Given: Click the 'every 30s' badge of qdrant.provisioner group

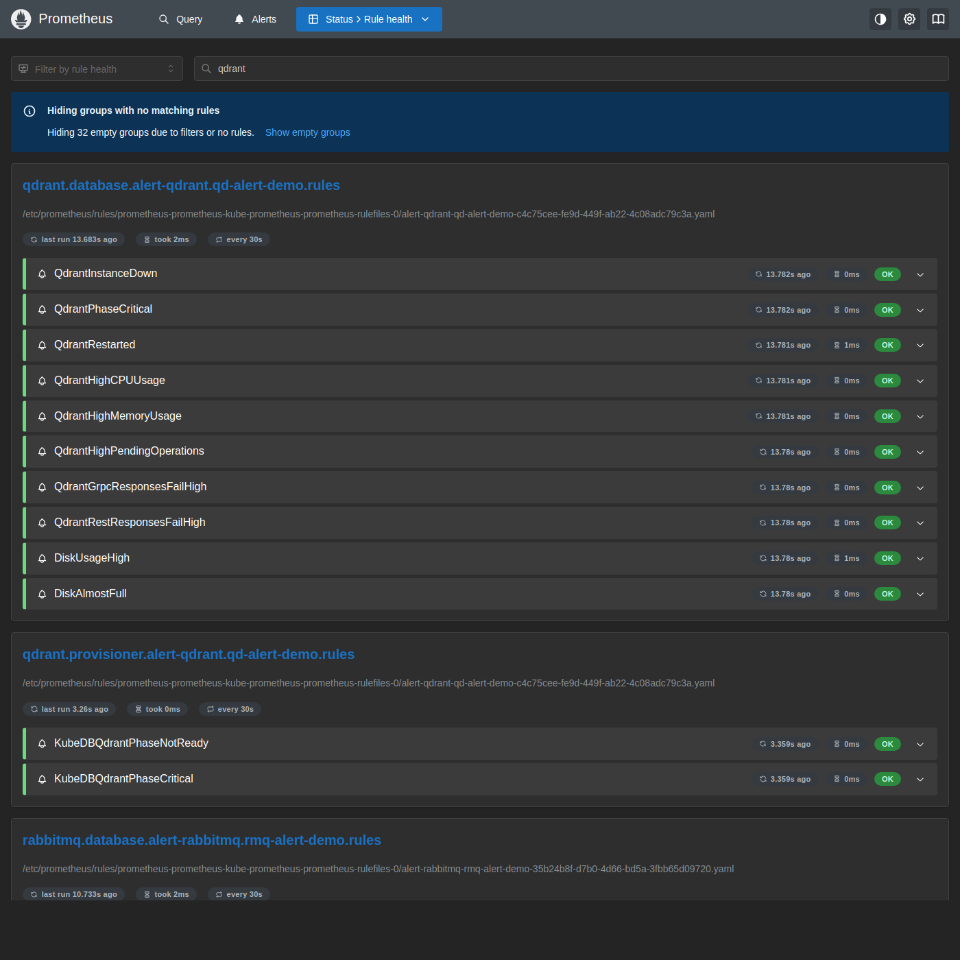Looking at the screenshot, I should tap(230, 709).
